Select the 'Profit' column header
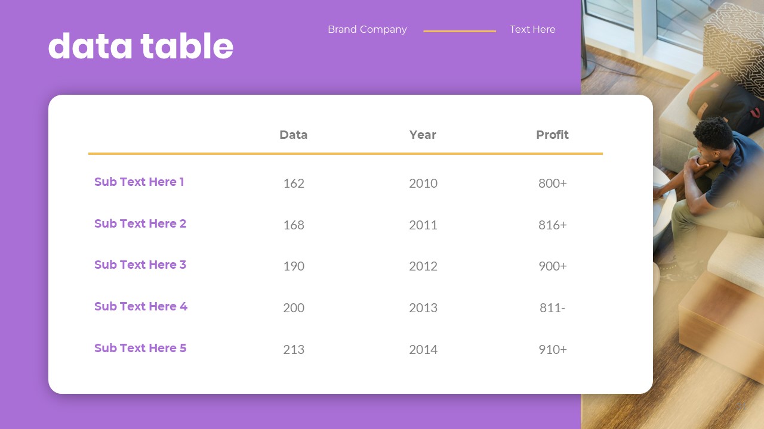Viewport: 764px width, 429px height. (x=552, y=135)
